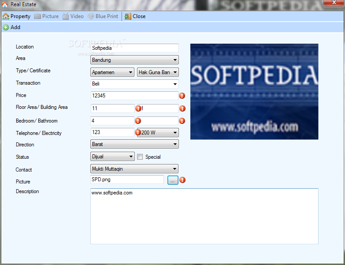Open the Picture toolbar item
Image resolution: width=345 pixels, height=265 pixels.
point(46,16)
